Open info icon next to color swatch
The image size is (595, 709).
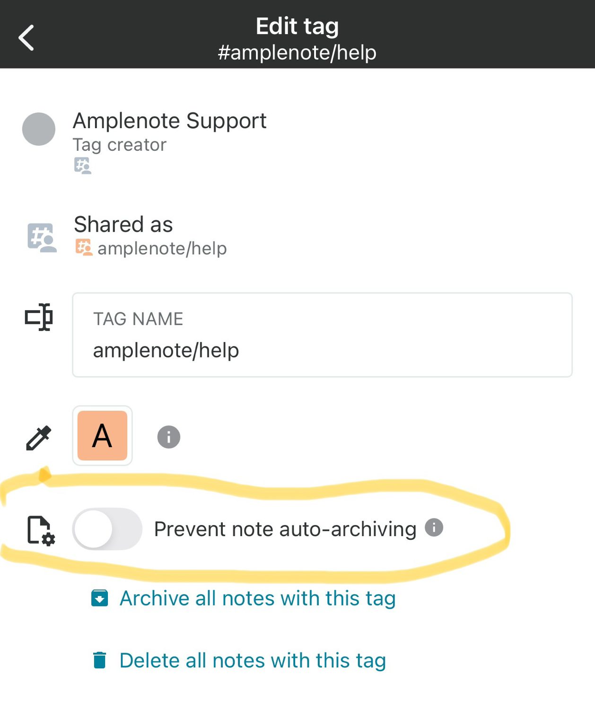(x=169, y=437)
